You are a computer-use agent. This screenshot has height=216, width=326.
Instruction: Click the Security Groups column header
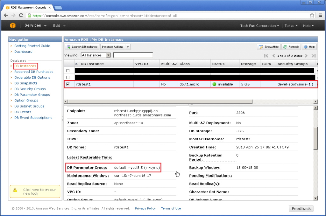point(295,64)
